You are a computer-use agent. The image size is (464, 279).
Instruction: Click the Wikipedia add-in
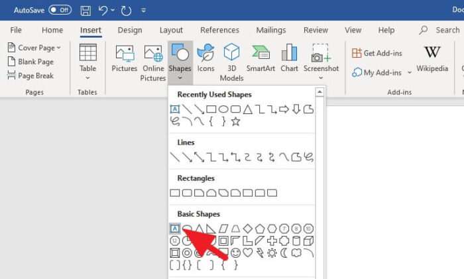432,59
